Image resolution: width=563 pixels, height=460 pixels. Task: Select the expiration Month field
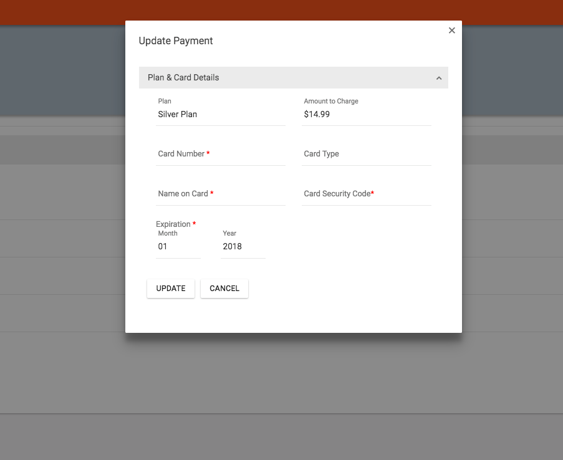[x=178, y=246]
